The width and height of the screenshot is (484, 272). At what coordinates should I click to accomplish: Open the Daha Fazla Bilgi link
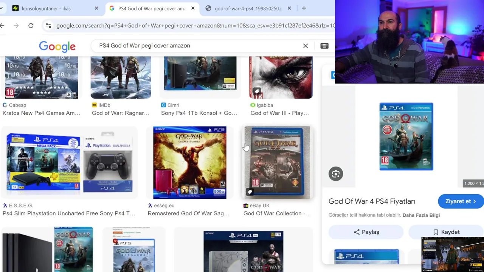pos(421,215)
